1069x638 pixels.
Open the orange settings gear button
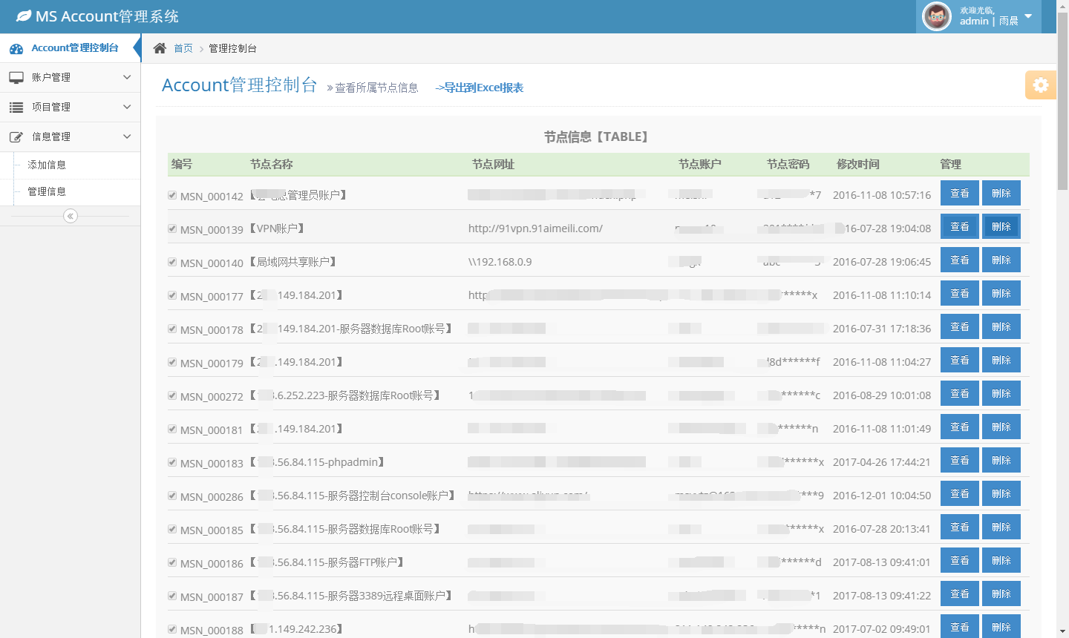pyautogui.click(x=1040, y=85)
